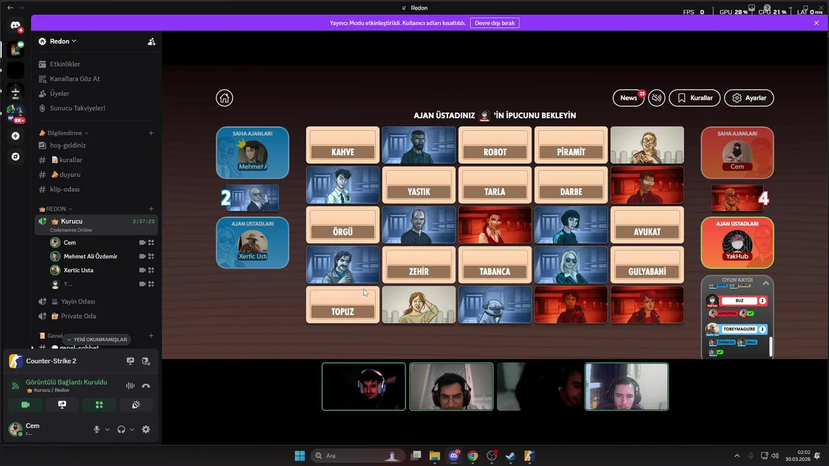Open Kurallar rules button
829x466 pixels.
(694, 98)
